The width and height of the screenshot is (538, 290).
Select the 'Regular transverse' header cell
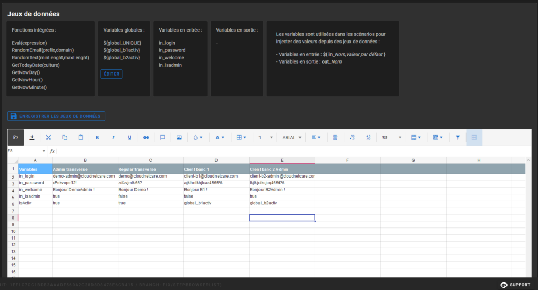point(151,169)
